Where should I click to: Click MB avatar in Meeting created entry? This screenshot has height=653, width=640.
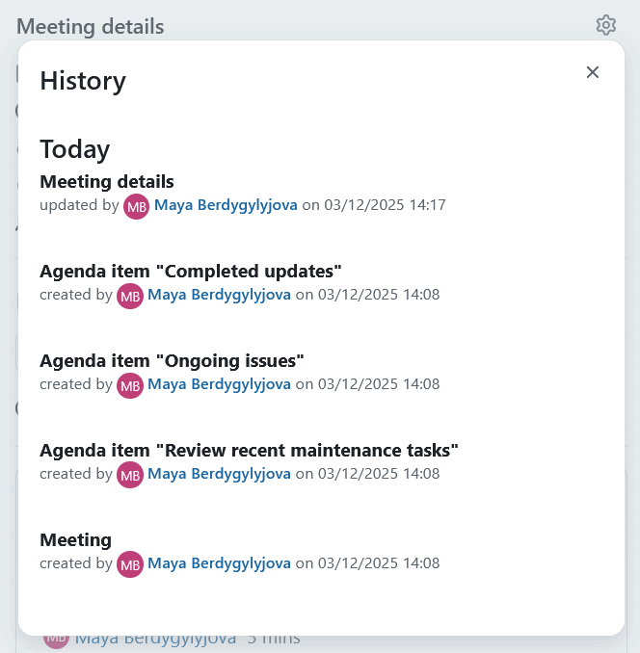[x=130, y=564]
